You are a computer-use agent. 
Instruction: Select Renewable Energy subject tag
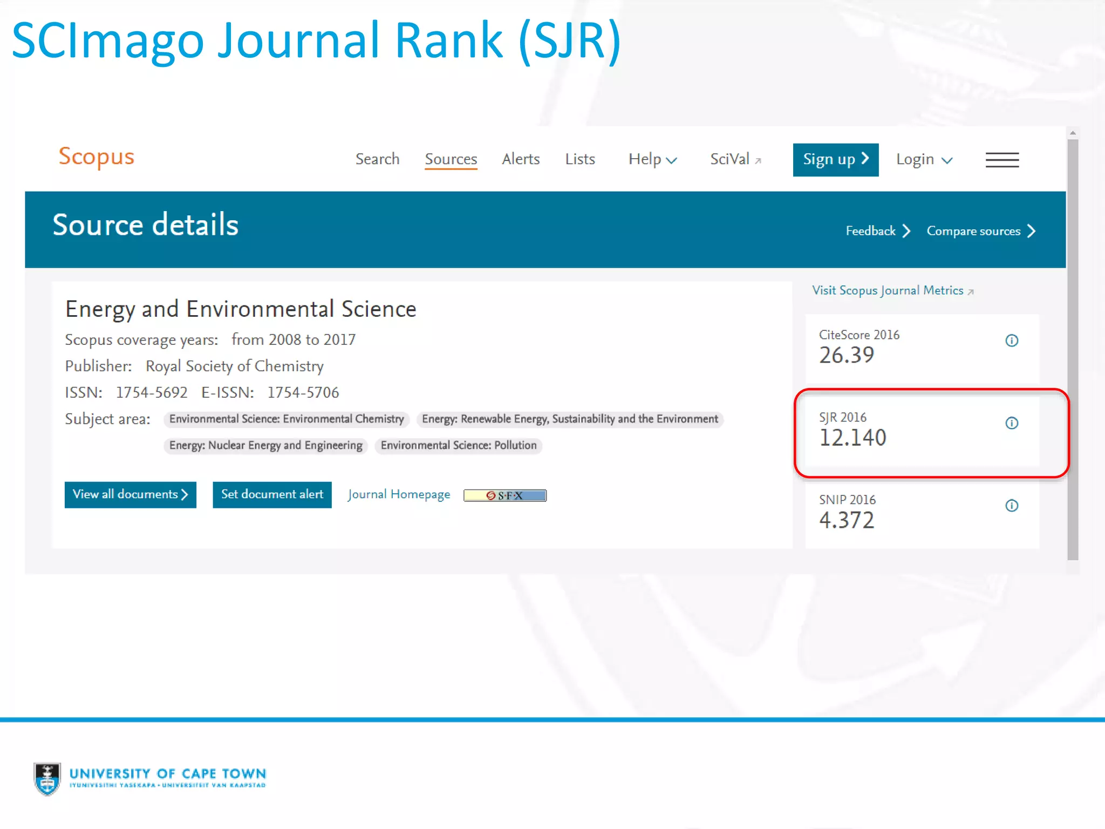[570, 419]
